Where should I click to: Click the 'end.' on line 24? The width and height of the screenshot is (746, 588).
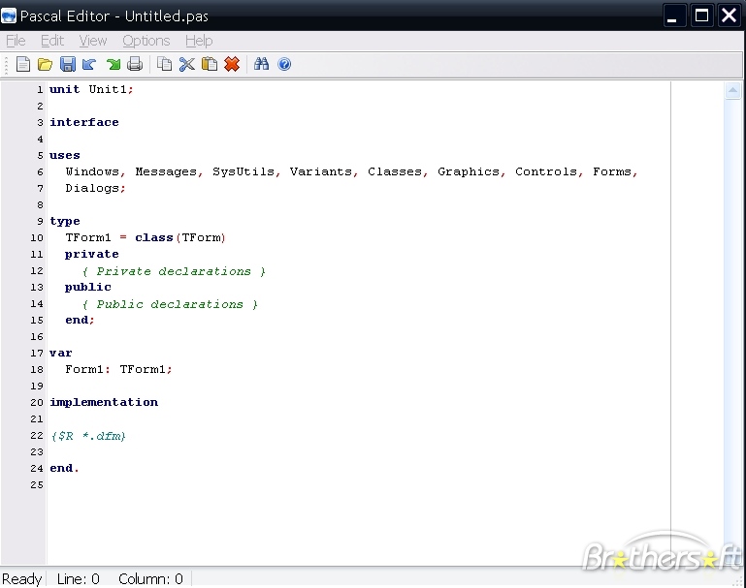pyautogui.click(x=64, y=468)
